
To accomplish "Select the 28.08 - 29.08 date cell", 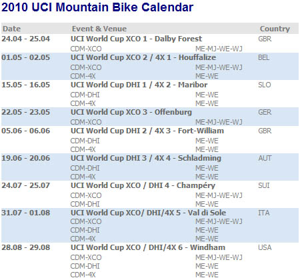I will 26,247.
